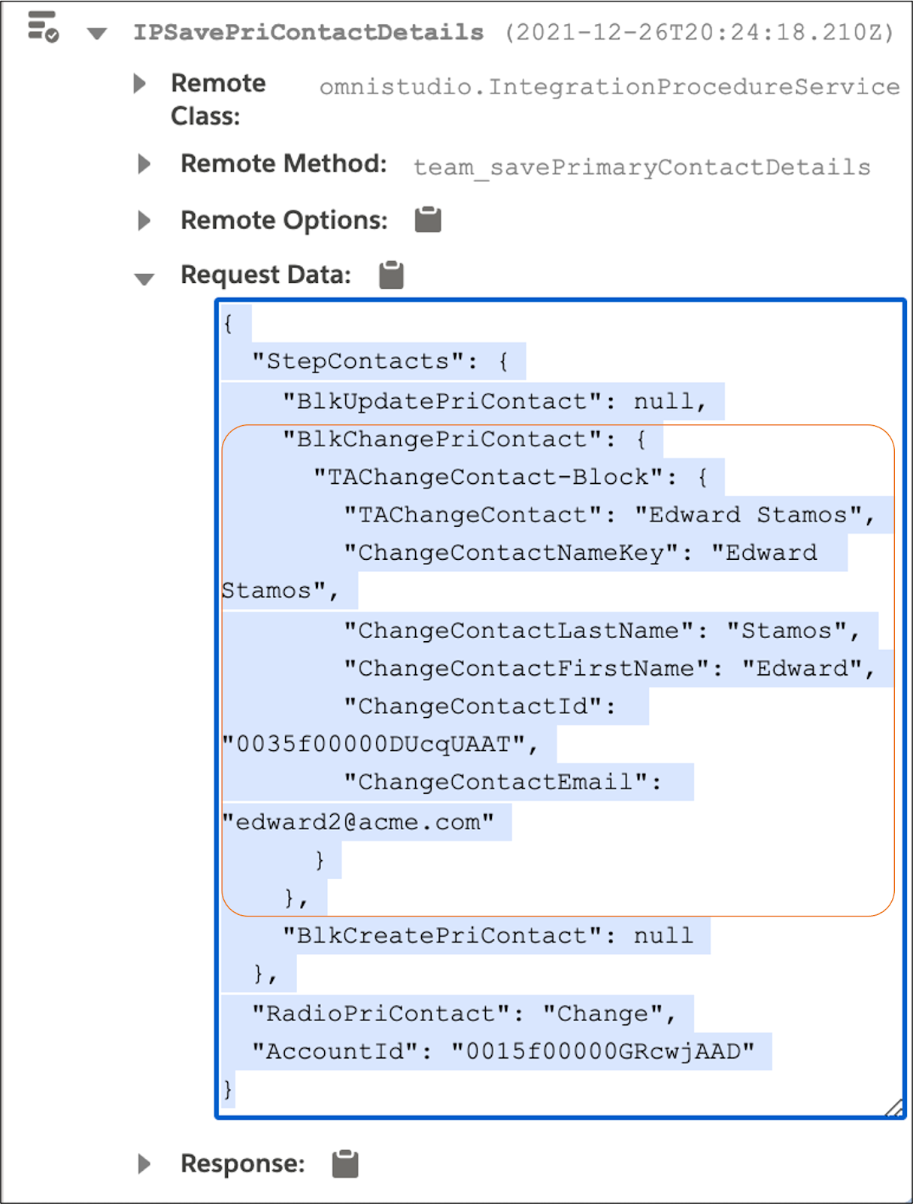Click the "ChangeContactEmail" key
The height and width of the screenshot is (1204, 913).
pyautogui.click(x=496, y=782)
